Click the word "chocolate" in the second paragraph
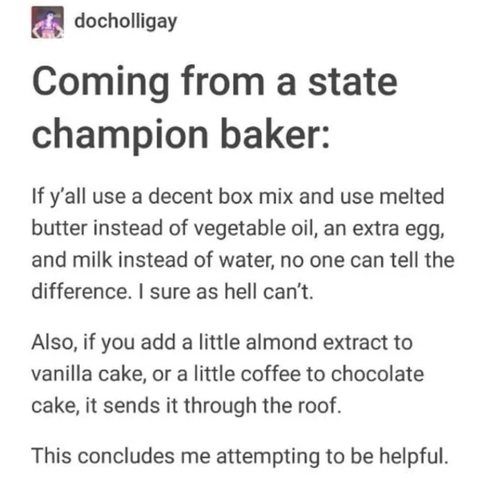 [377, 374]
